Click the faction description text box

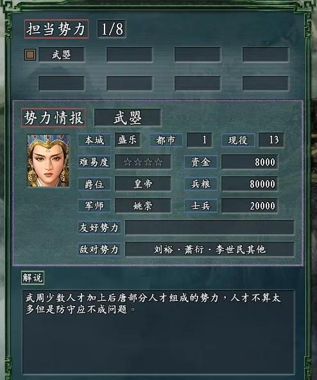(158, 332)
